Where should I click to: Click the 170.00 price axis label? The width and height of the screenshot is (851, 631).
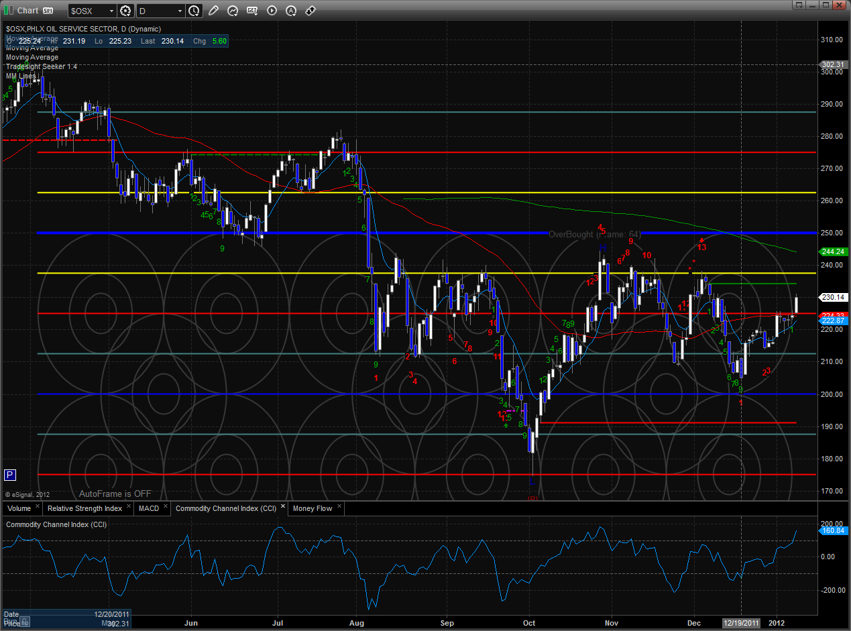pos(833,491)
